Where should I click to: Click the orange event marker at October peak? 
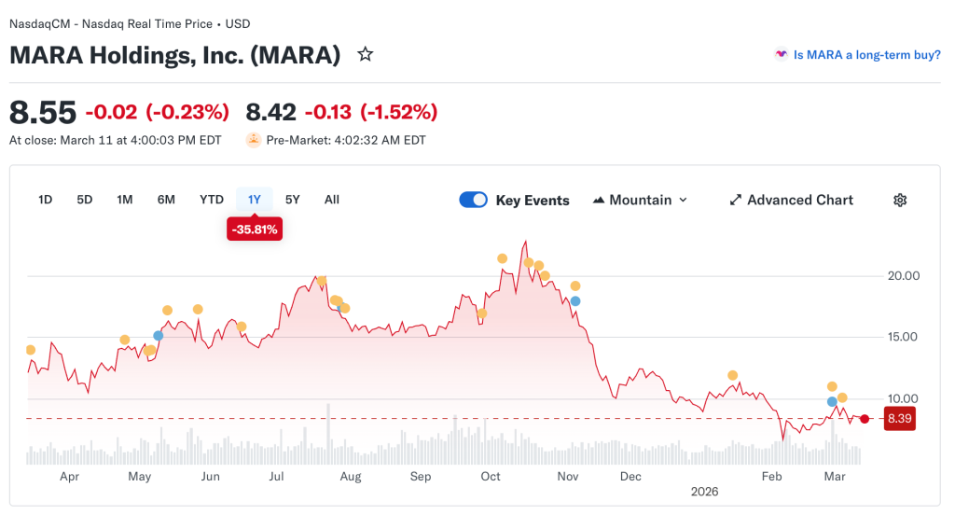click(x=503, y=258)
